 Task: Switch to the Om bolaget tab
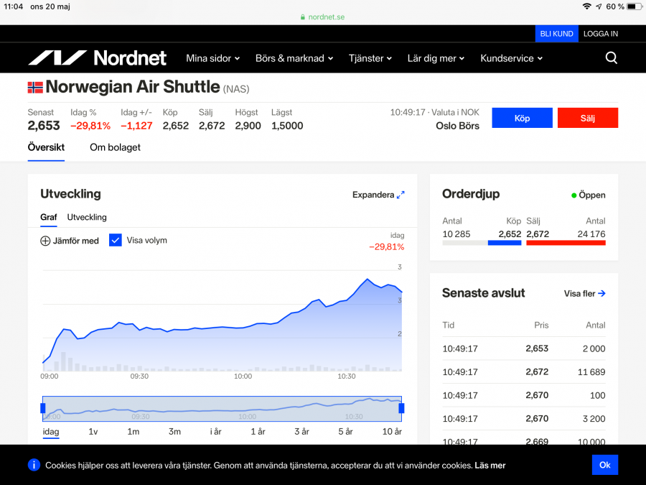point(115,147)
